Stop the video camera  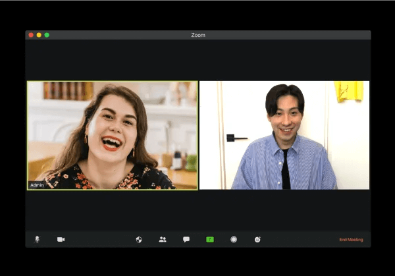coord(61,239)
